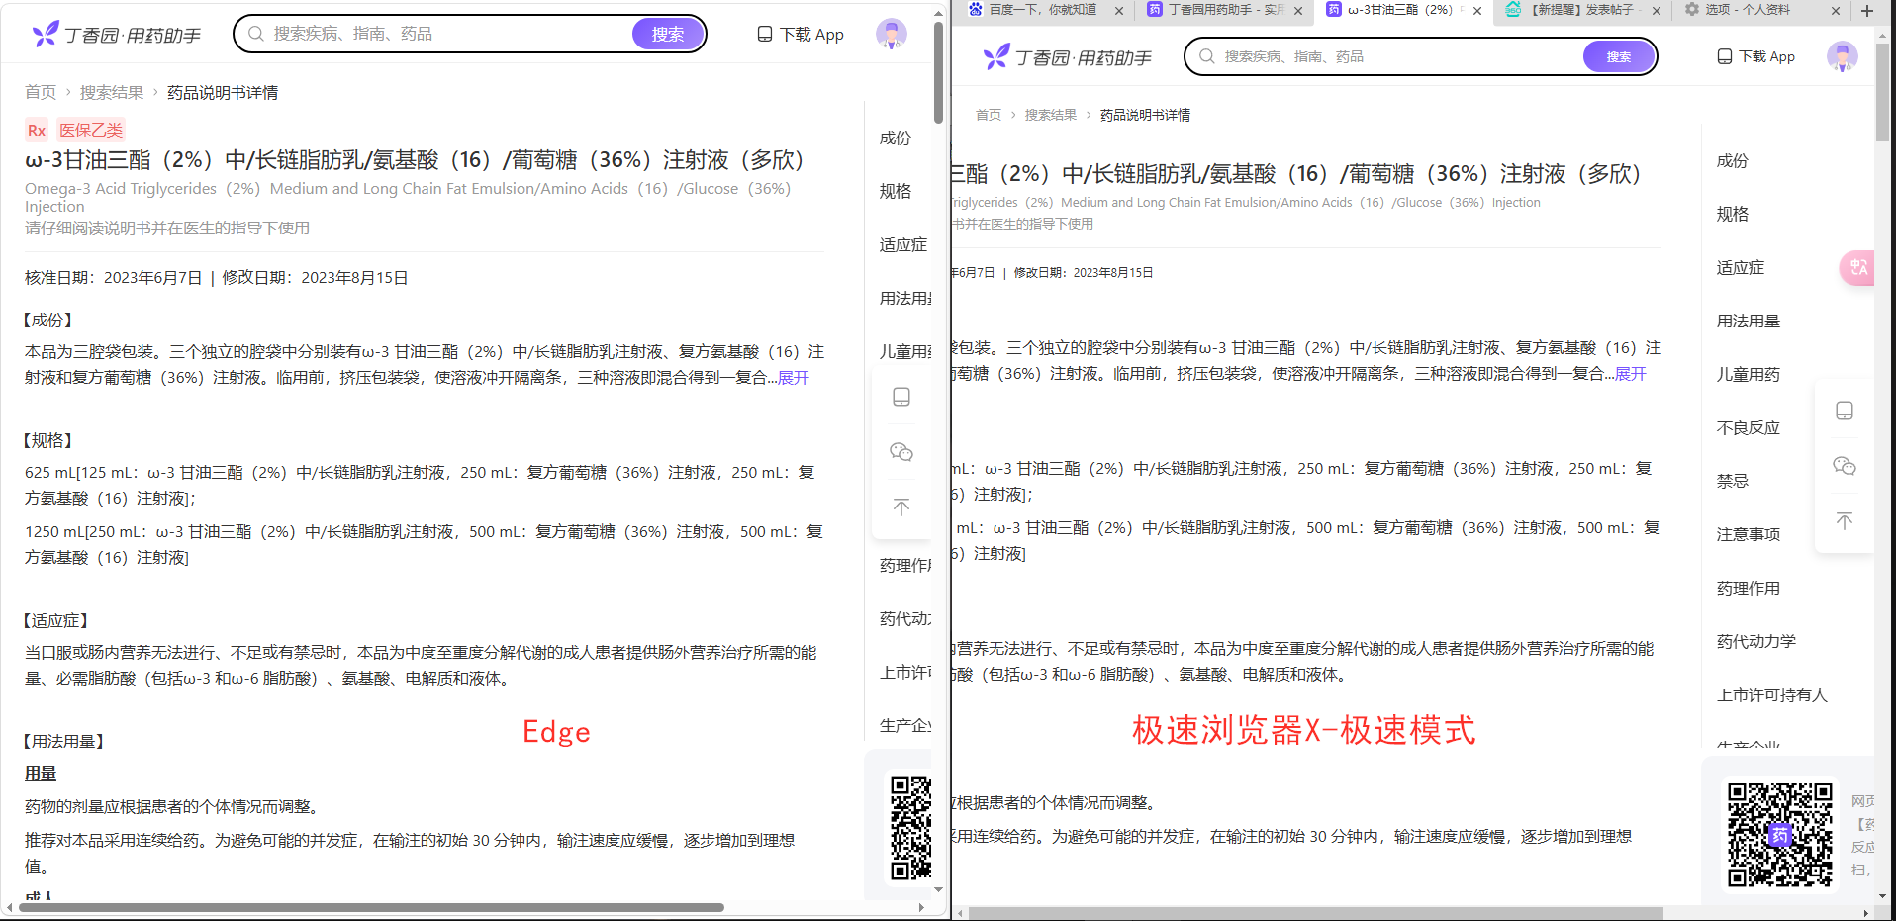The width and height of the screenshot is (1896, 921).
Task: Open user avatar in Edge window
Action: pos(892,34)
